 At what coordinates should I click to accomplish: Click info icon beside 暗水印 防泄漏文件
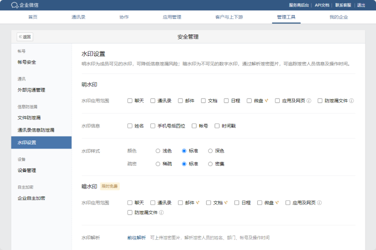click(x=161, y=212)
